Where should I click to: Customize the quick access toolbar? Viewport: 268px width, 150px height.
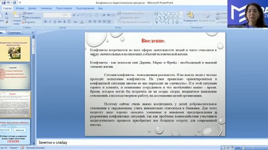pos(20,3)
